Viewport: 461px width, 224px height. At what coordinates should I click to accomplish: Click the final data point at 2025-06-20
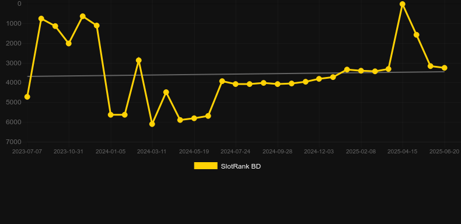(x=444, y=68)
